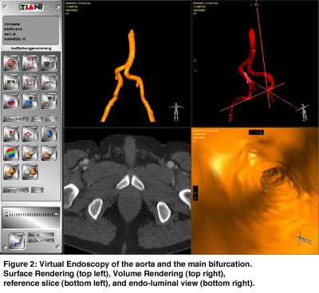Click the Schwellwert value field
319x293 pixels.
(37, 119)
